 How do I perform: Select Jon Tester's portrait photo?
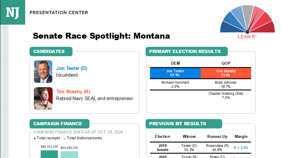click(x=43, y=72)
